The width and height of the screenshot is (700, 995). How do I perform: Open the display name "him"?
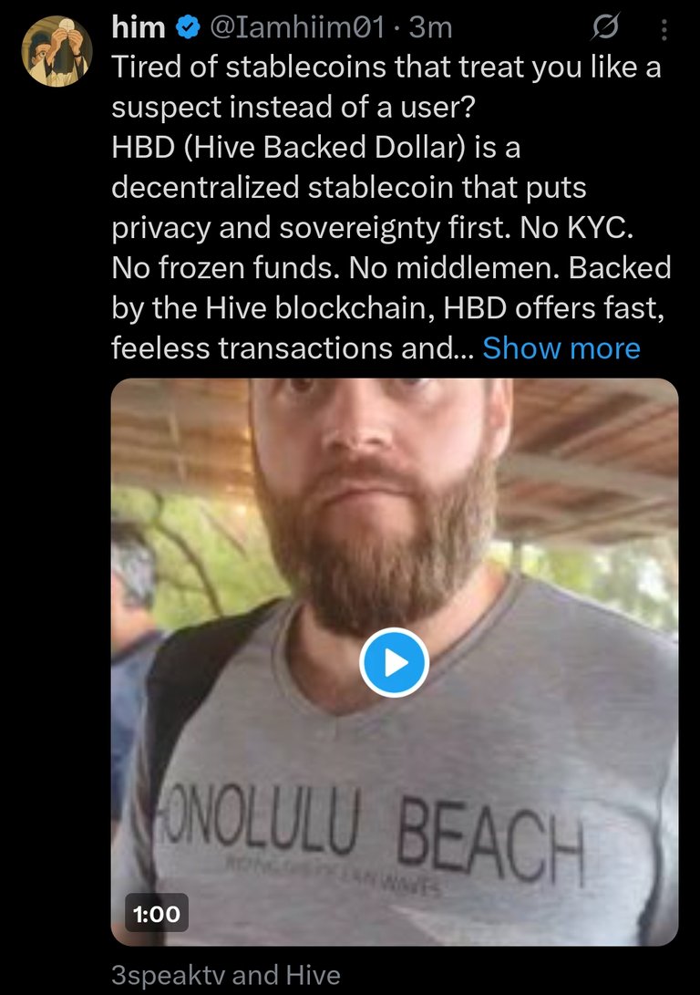139,27
